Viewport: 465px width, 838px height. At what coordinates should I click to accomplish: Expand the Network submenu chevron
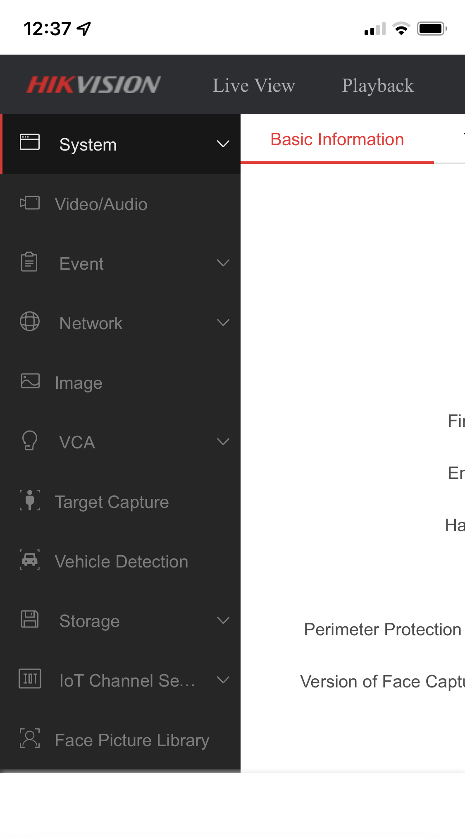pyautogui.click(x=223, y=323)
